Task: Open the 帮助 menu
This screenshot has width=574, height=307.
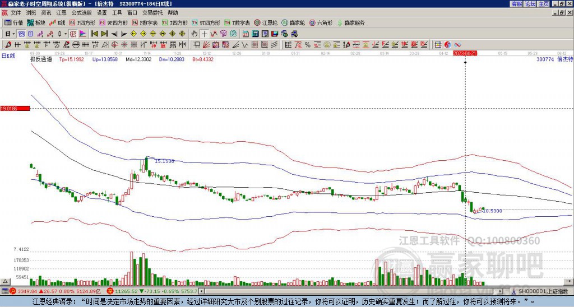Action: pos(173,13)
